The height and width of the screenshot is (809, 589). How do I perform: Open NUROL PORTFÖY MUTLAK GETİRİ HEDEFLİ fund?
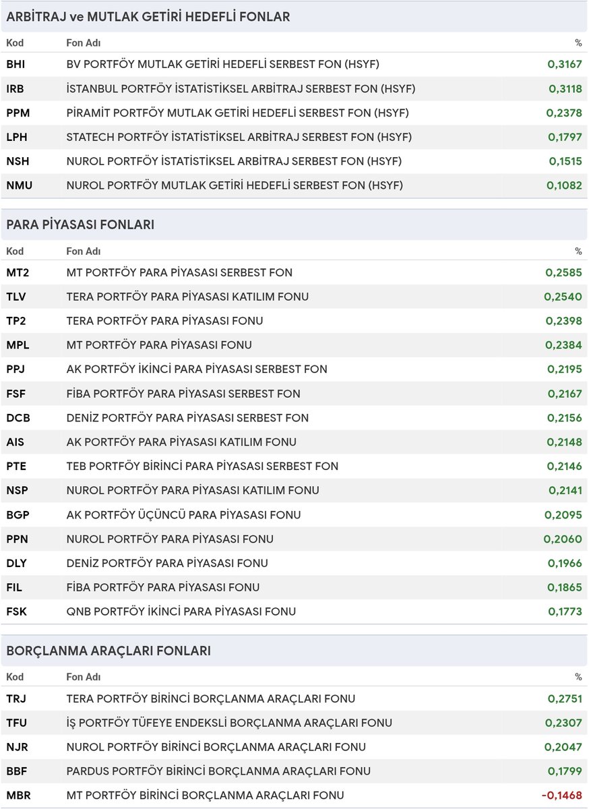pos(235,185)
